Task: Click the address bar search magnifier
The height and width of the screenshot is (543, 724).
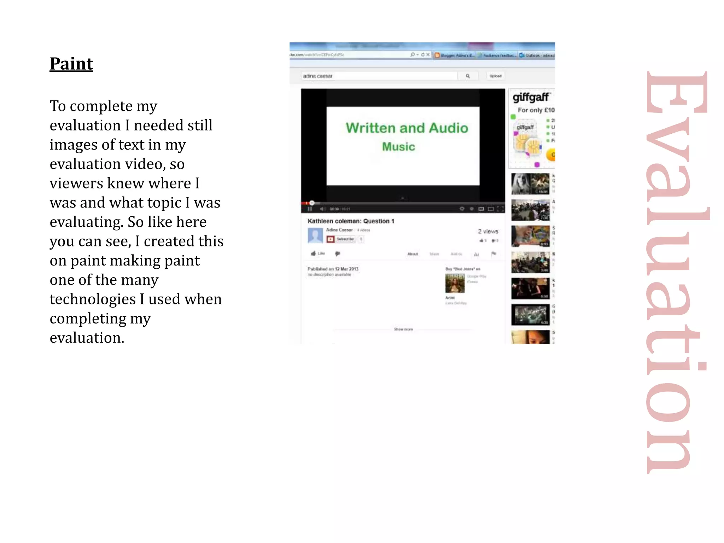Action: coord(412,55)
